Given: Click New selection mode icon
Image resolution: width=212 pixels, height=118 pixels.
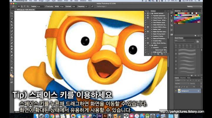Looking at the screenshot, I should click(19, 6).
